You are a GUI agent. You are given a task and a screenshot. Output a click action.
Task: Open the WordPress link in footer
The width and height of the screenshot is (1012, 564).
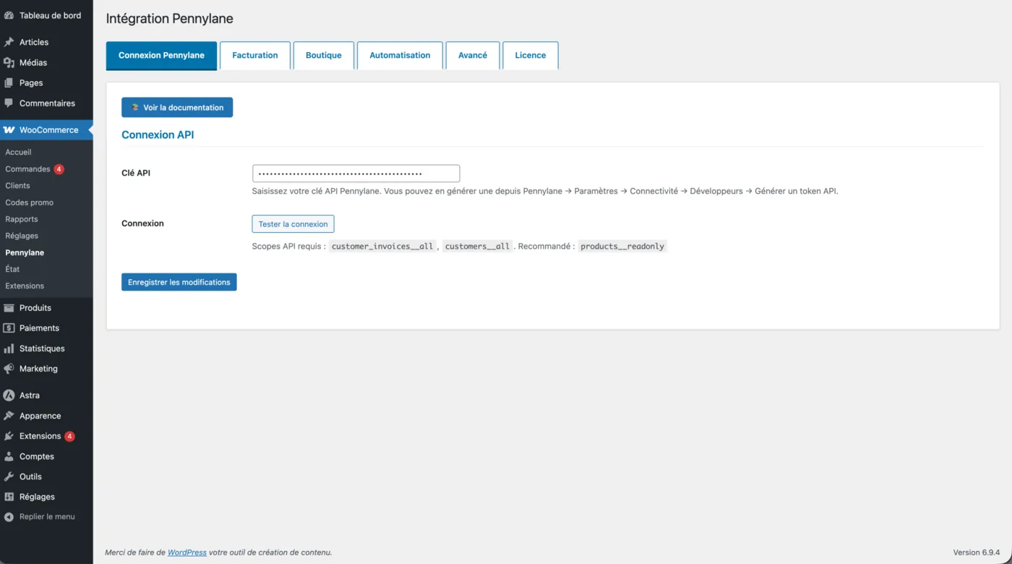tap(187, 552)
